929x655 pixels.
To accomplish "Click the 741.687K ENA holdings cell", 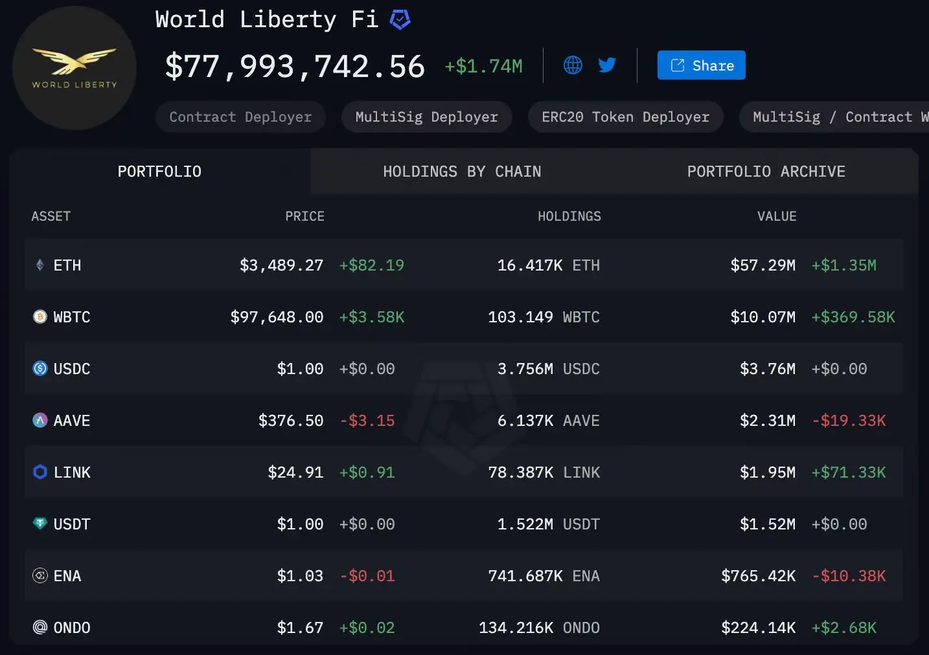I will (x=544, y=576).
